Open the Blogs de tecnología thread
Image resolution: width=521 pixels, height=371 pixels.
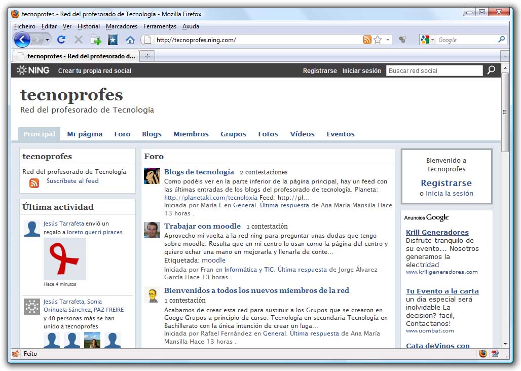point(199,172)
